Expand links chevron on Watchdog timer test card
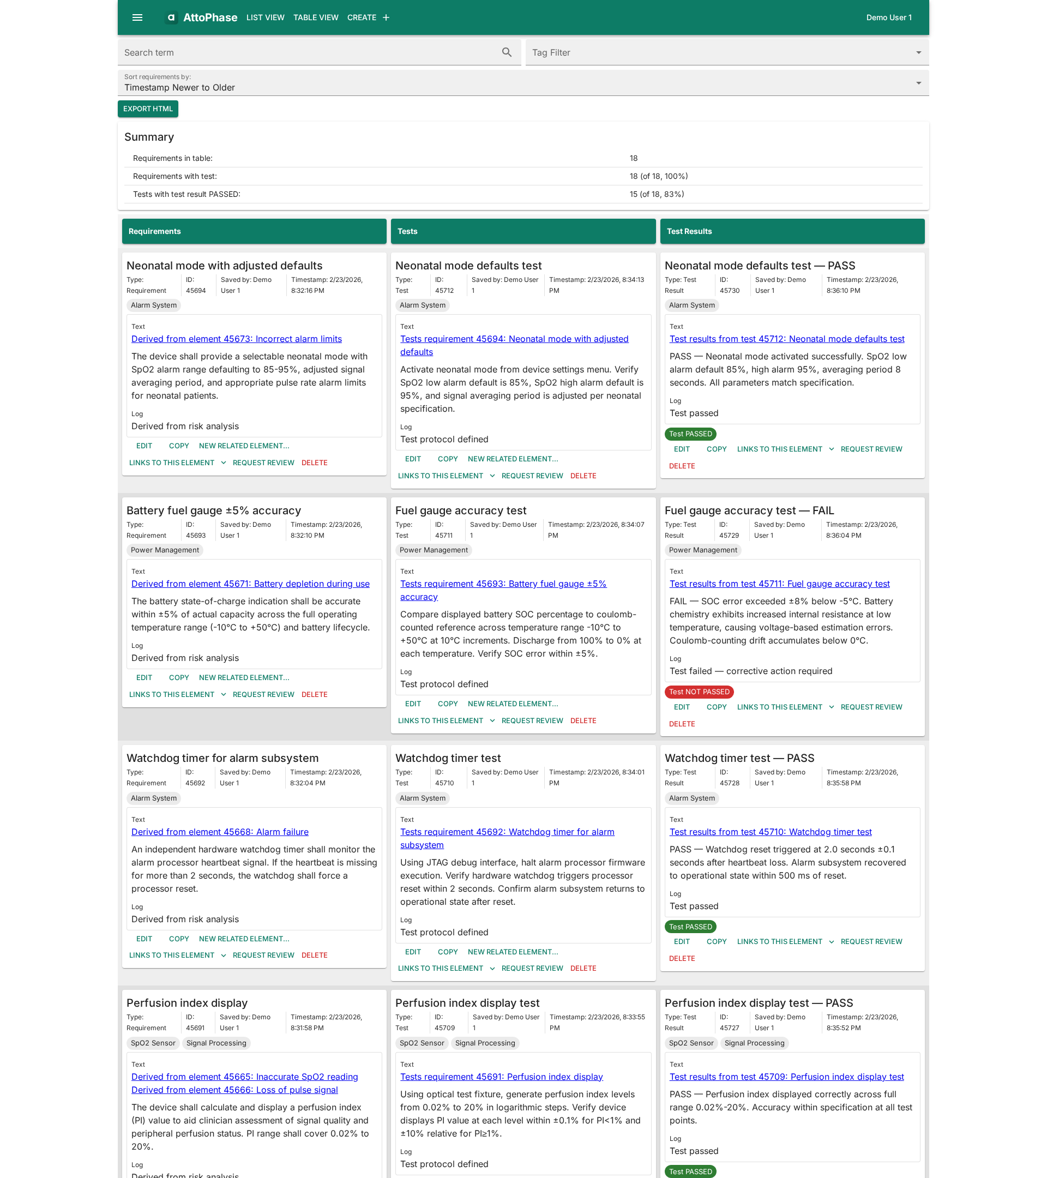This screenshot has height=1178, width=1047. point(492,968)
